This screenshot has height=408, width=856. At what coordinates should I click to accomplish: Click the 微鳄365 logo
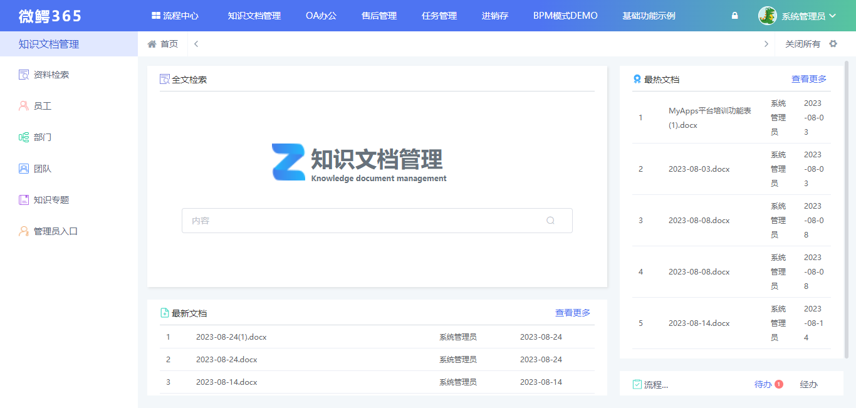[50, 16]
